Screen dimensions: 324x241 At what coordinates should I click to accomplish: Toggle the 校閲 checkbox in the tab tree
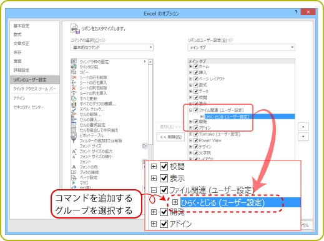click(195, 97)
